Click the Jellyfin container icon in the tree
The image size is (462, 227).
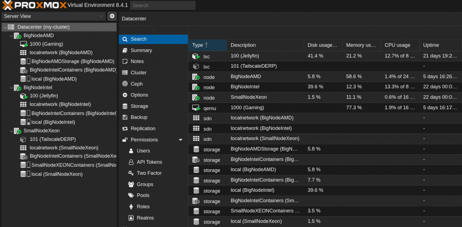coord(24,96)
